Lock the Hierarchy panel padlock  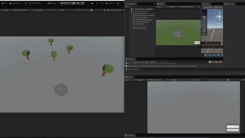click(x=154, y=4)
